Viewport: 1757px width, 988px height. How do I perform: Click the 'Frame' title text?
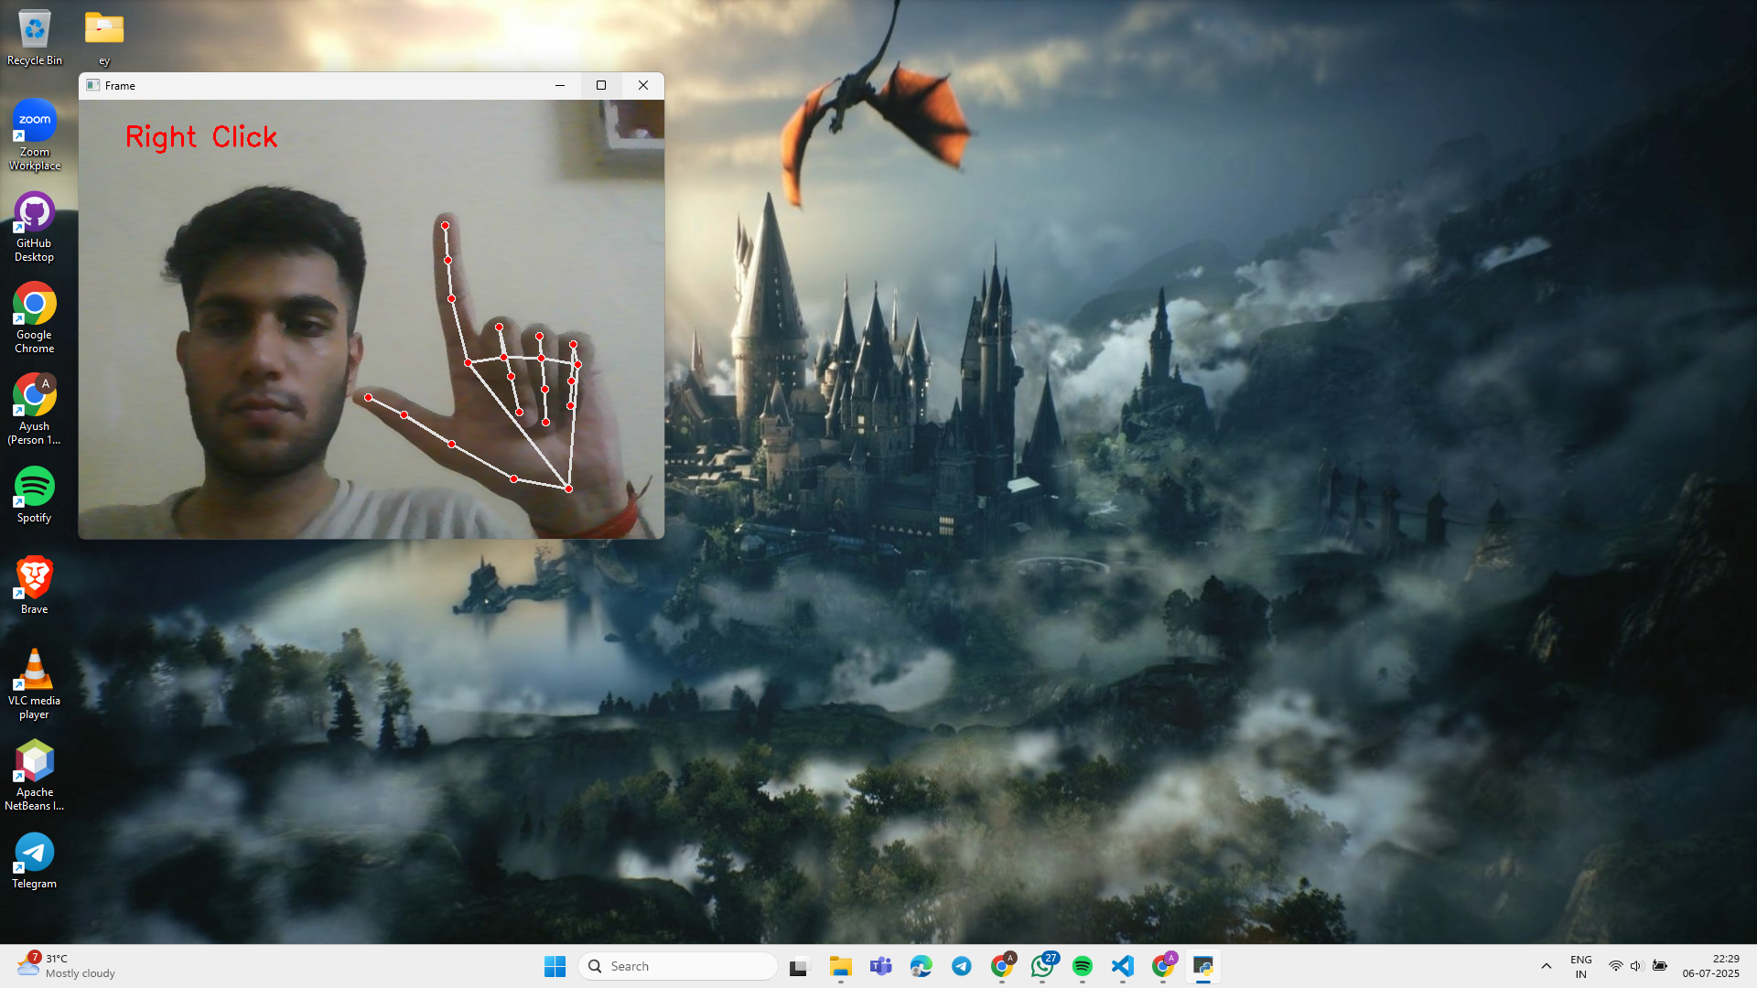click(x=120, y=86)
